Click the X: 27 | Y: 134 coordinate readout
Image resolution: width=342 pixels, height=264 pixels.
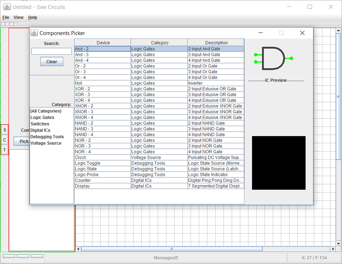[314, 258]
